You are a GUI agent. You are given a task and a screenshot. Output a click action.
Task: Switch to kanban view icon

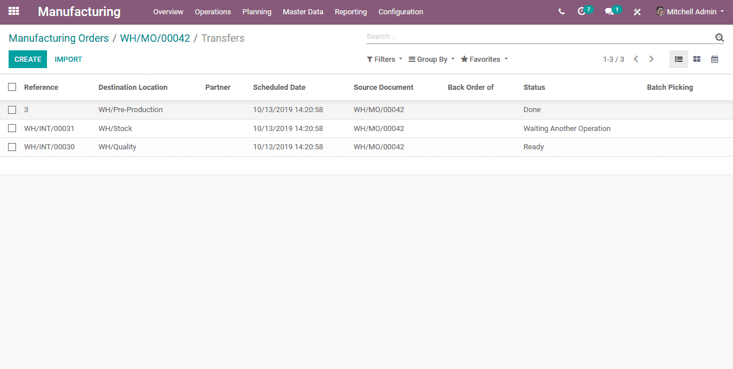(x=697, y=59)
